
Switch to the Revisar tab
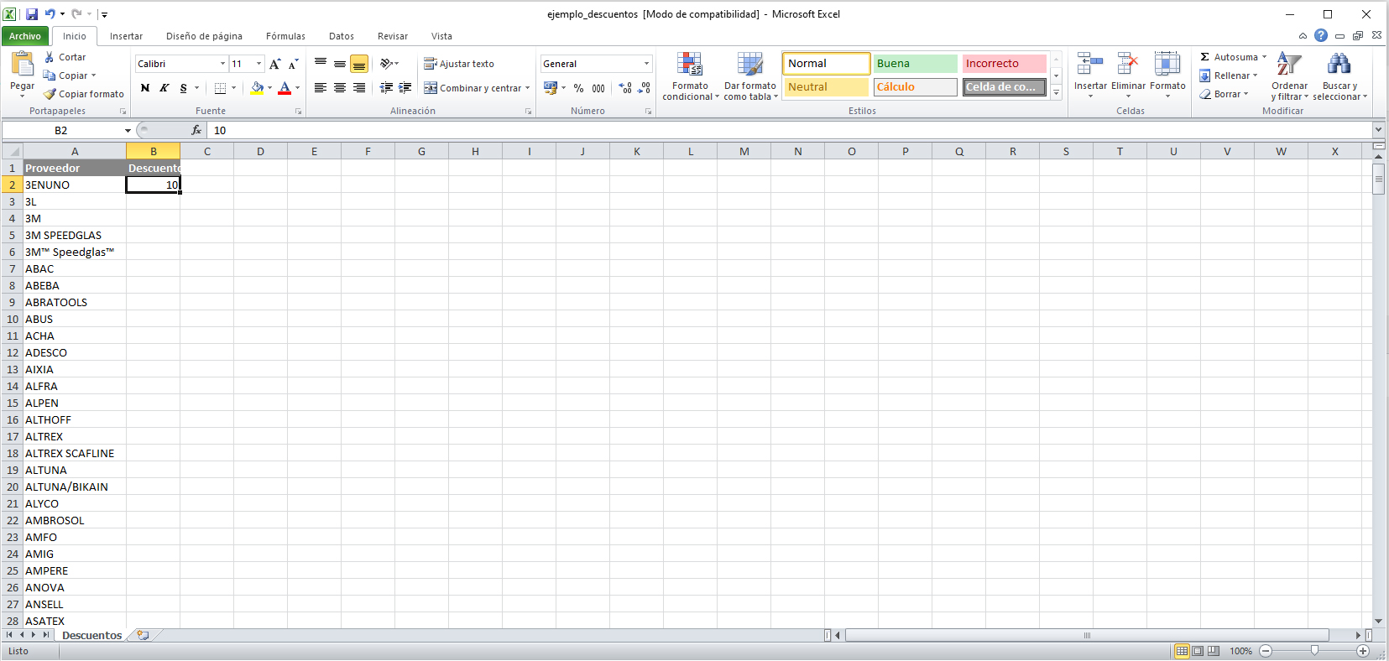pos(393,36)
